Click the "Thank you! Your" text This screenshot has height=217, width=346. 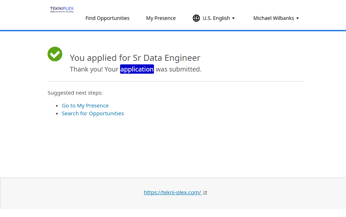94,69
